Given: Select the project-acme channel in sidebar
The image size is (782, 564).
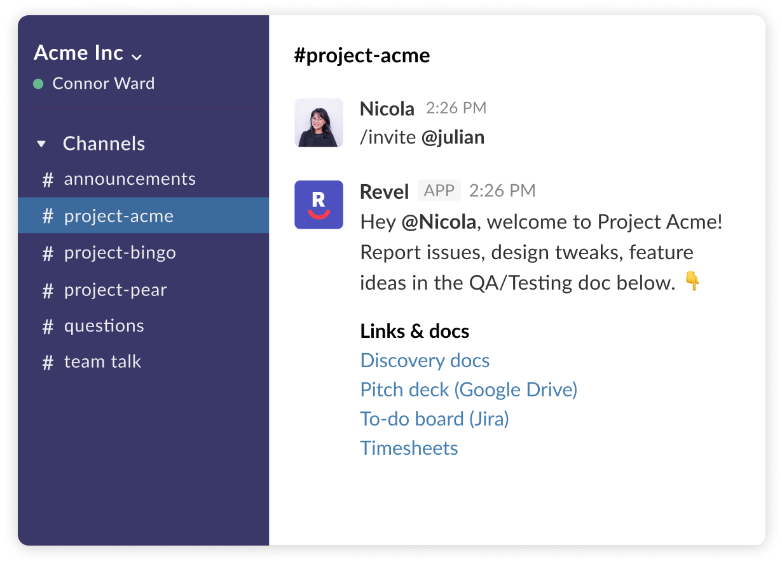Looking at the screenshot, I should click(x=118, y=216).
